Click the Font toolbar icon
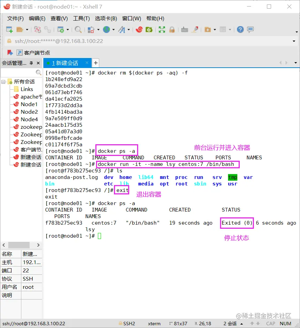This screenshot has height=328, width=300. pos(122,30)
